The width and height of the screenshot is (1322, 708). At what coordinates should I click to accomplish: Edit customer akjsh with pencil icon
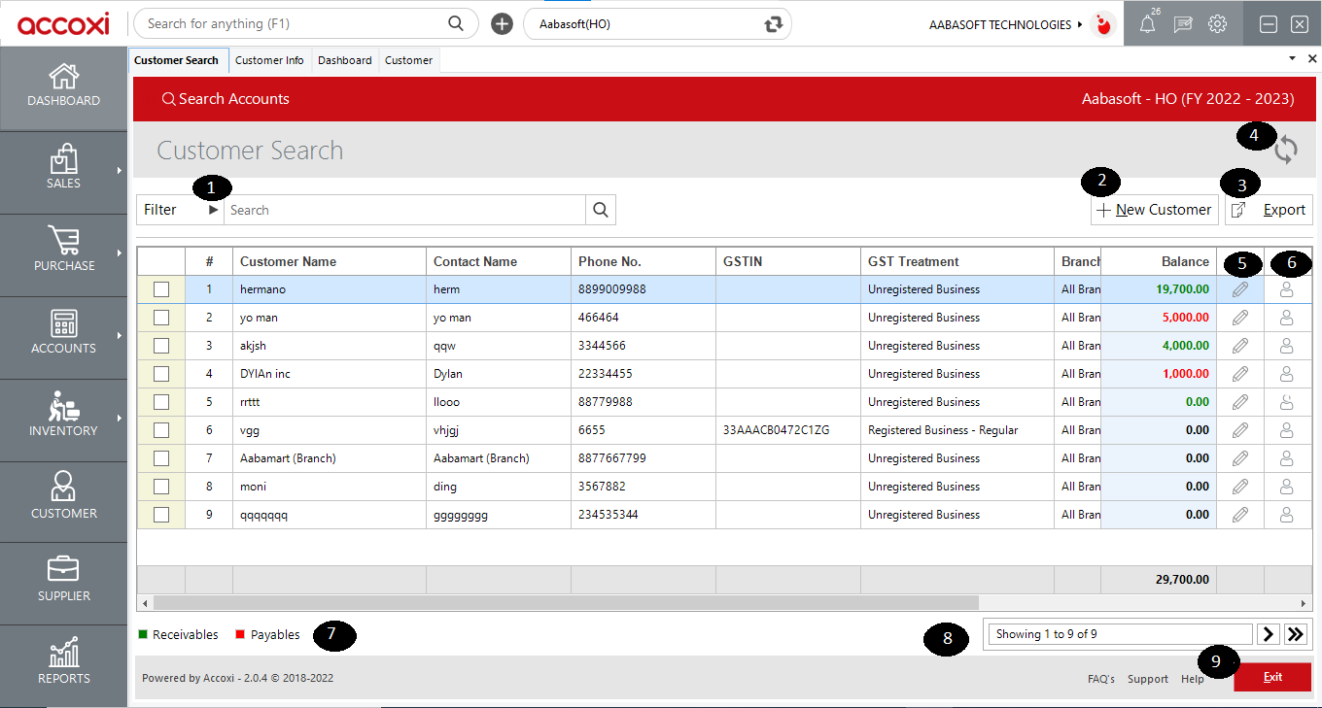(x=1240, y=346)
